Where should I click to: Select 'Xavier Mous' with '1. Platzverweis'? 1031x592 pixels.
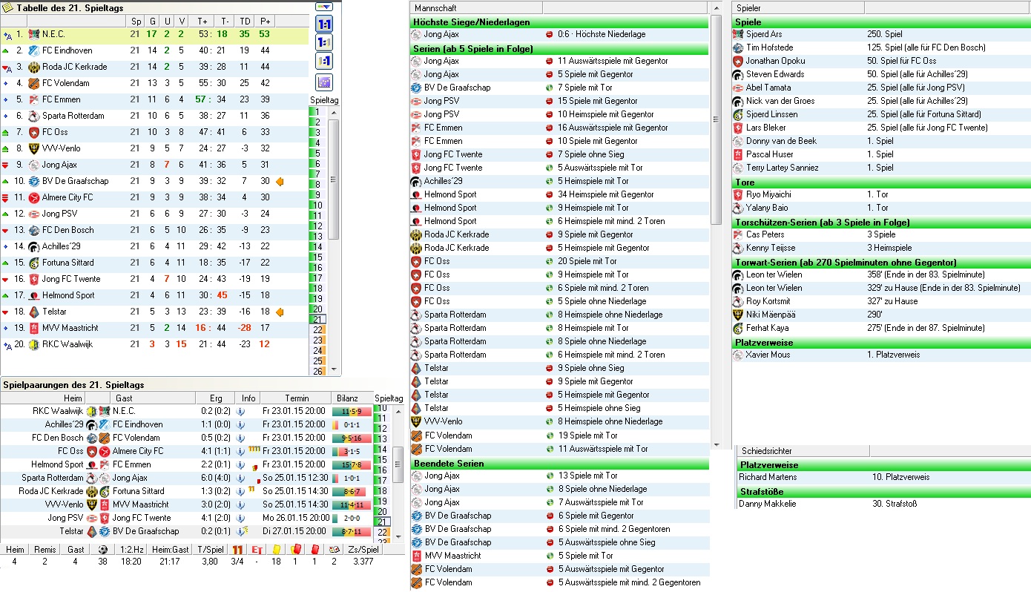point(881,355)
